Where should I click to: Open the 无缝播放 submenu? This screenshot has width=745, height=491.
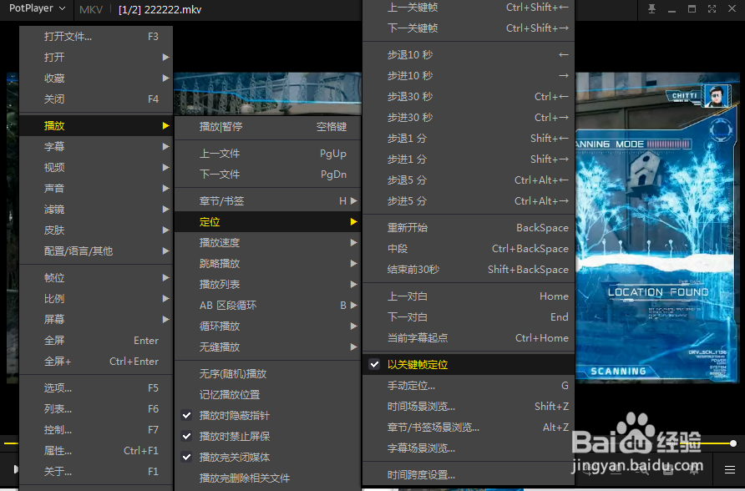268,347
